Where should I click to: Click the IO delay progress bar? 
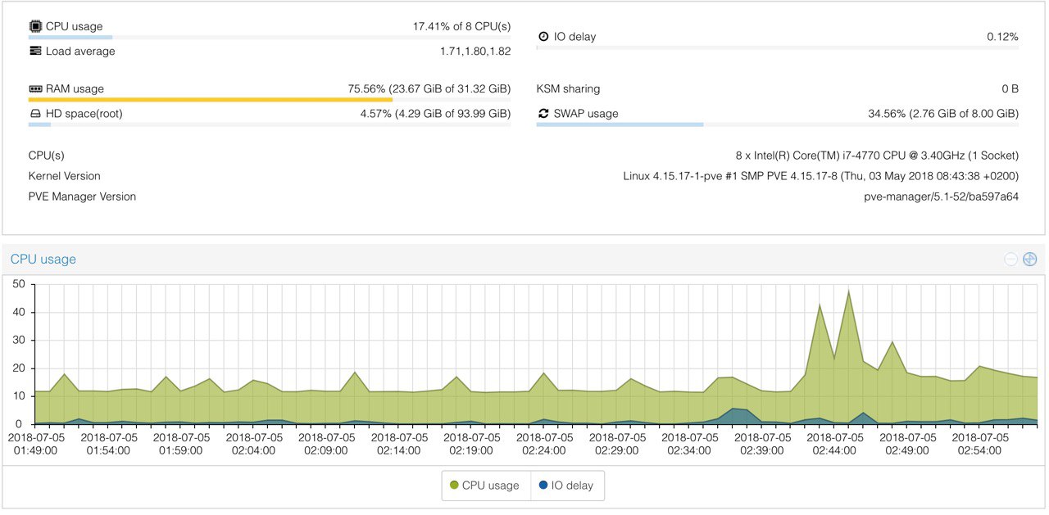point(778,48)
